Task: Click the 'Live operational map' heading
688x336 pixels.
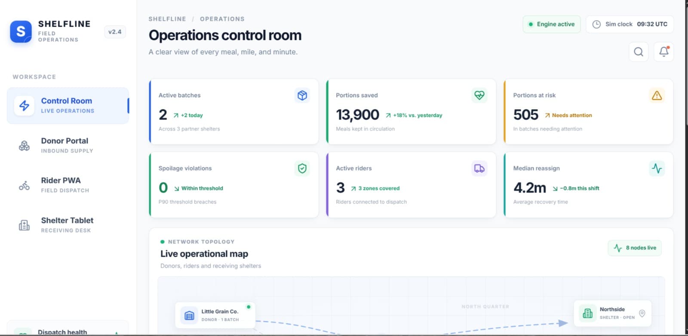Action: click(204, 254)
